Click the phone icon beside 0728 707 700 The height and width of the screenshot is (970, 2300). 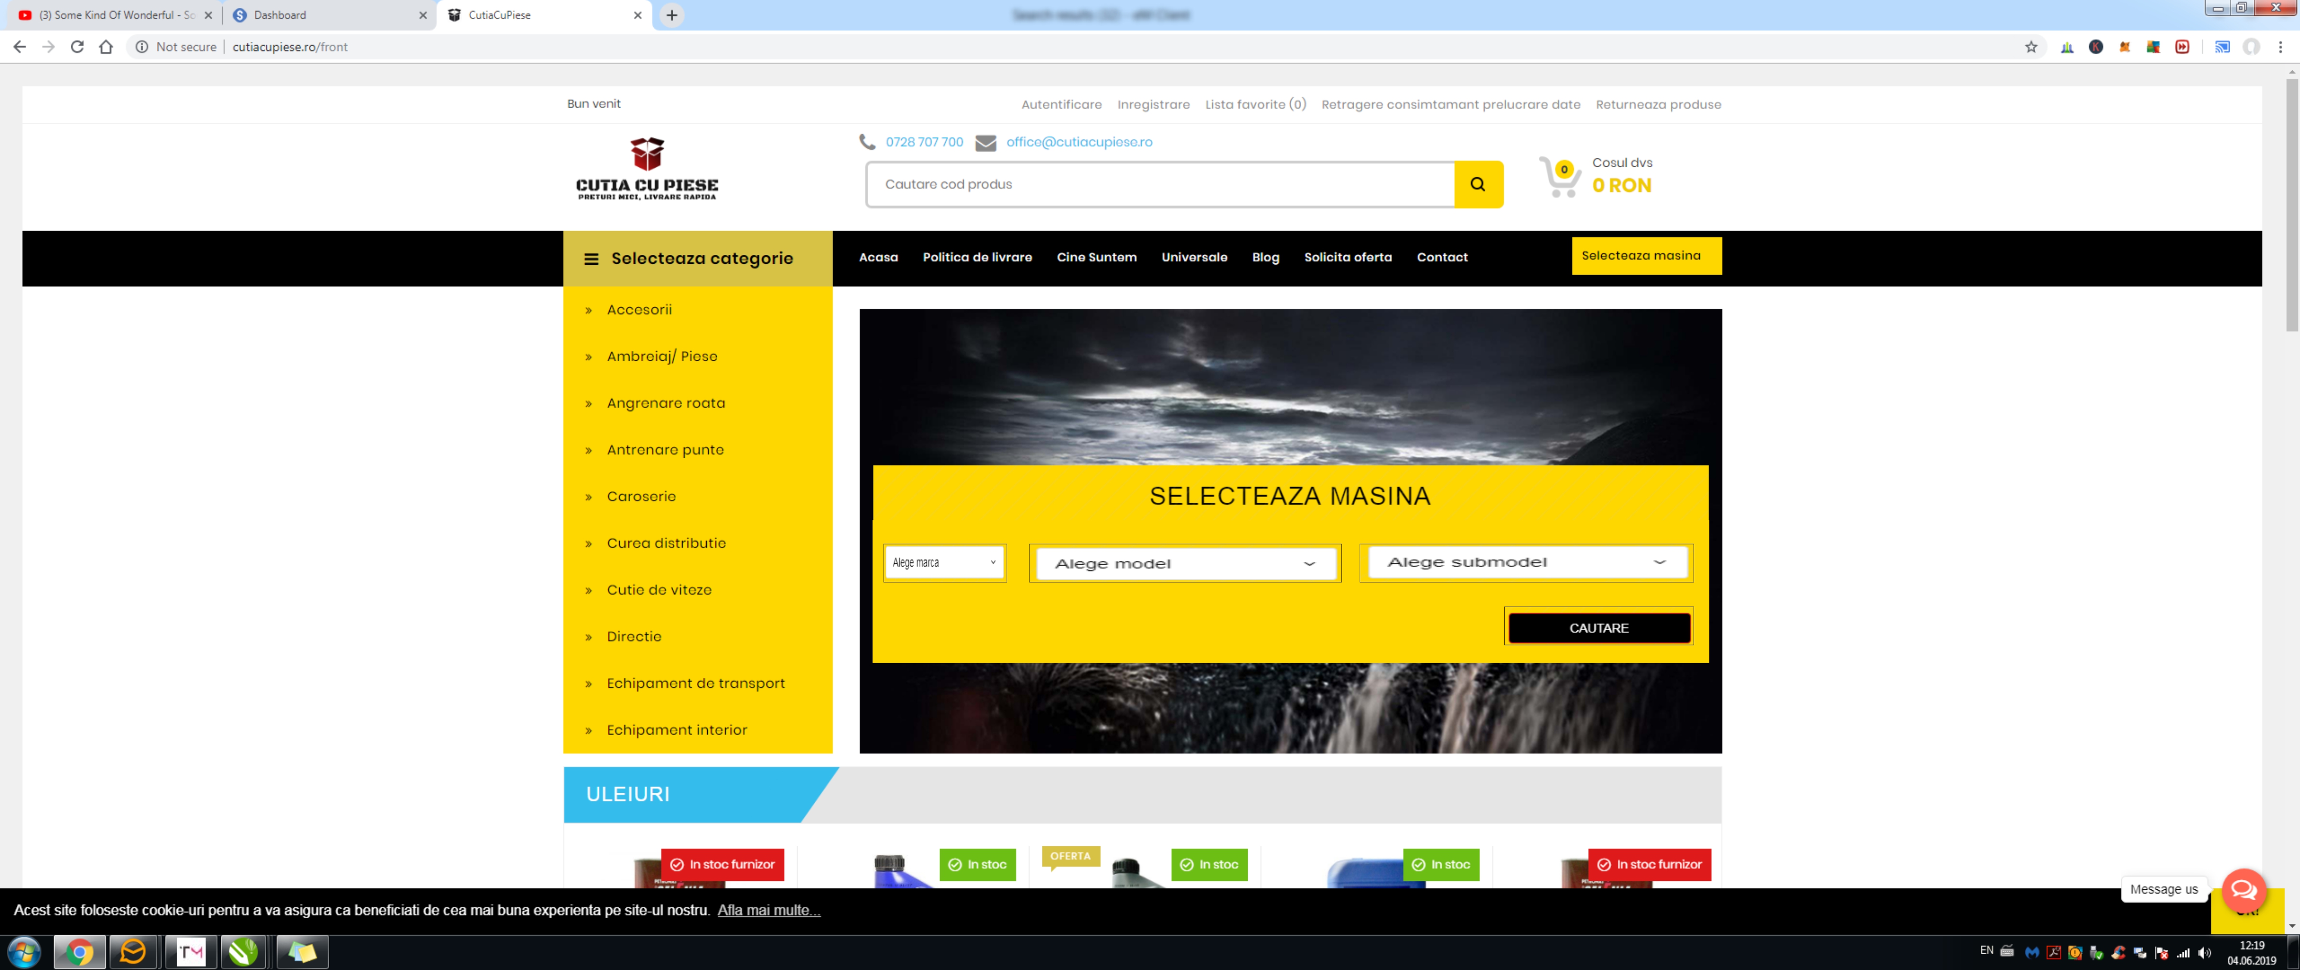pyautogui.click(x=867, y=142)
